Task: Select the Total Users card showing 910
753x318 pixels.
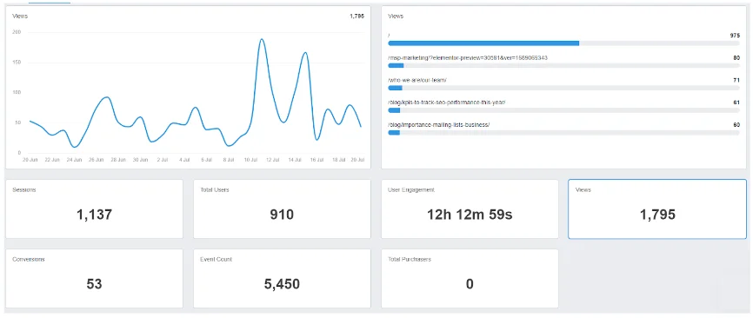Action: pos(282,209)
